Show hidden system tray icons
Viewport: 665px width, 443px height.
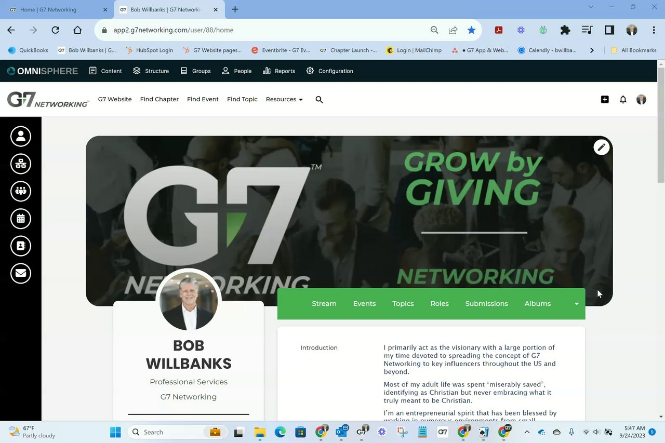[x=527, y=432]
